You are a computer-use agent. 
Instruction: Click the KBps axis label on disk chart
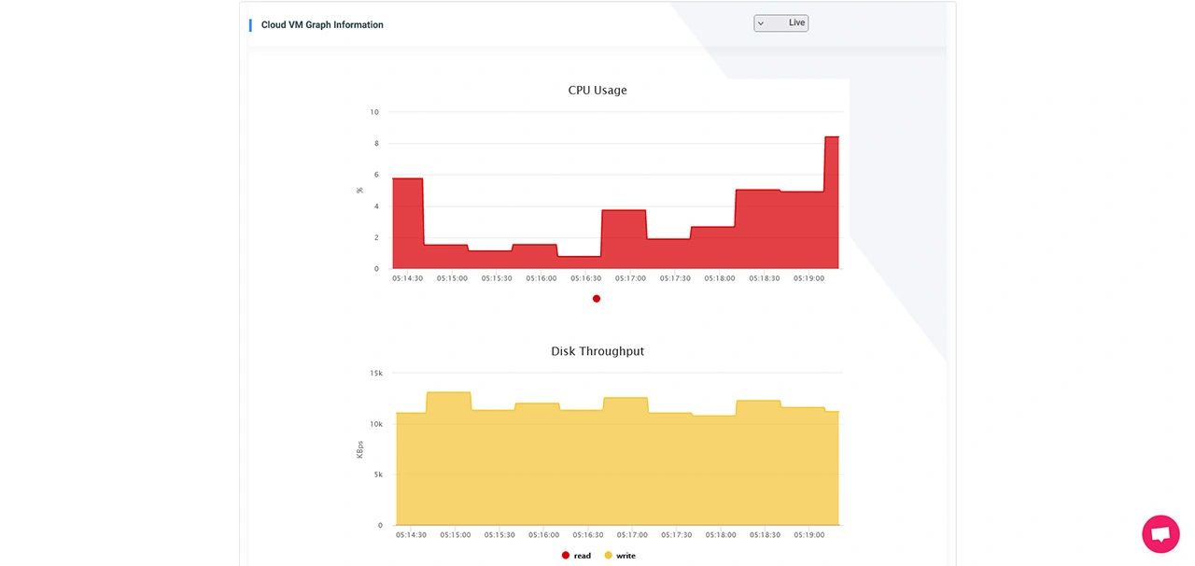pyautogui.click(x=360, y=449)
